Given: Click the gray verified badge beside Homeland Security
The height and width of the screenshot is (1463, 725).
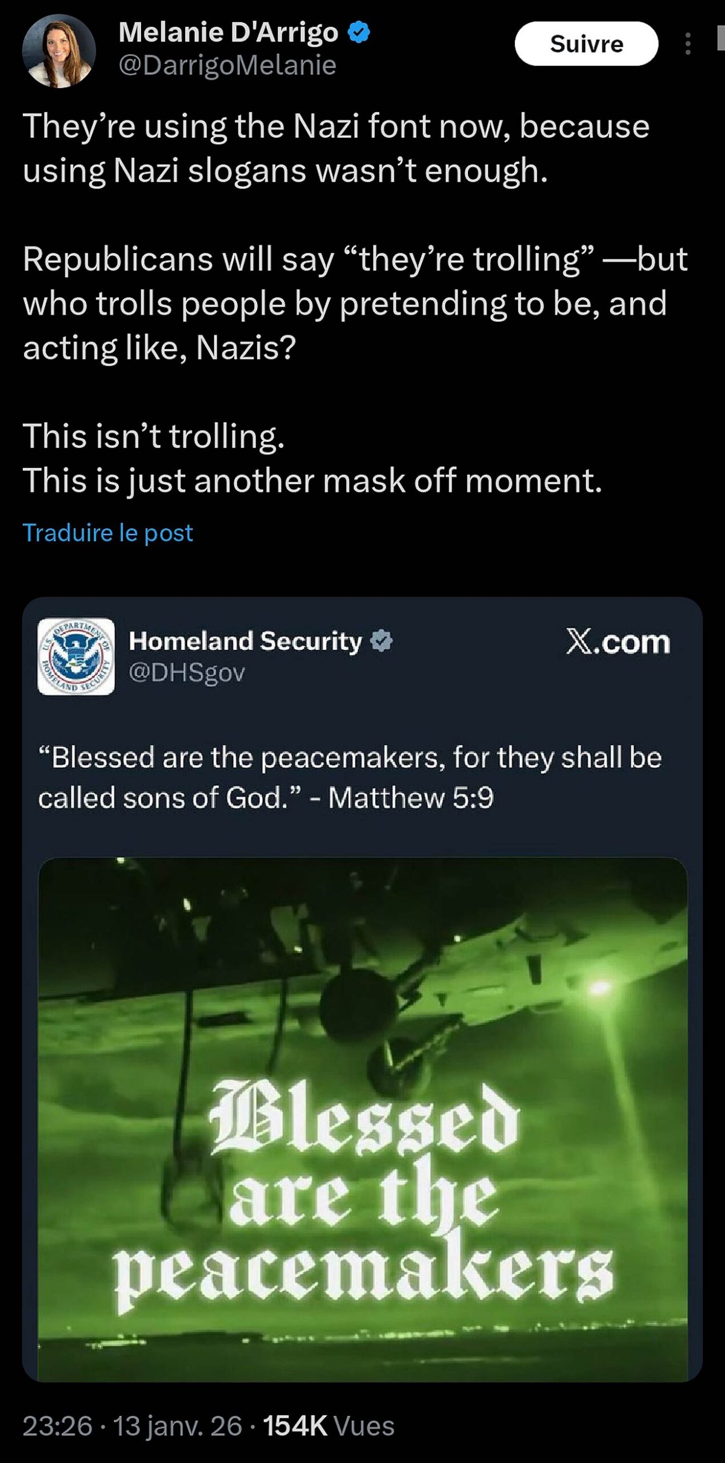Looking at the screenshot, I should tap(381, 641).
